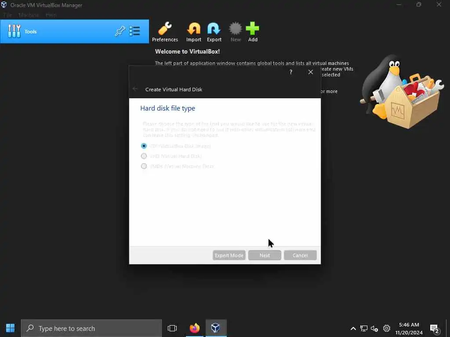Click the 'Welcome to VirtualBox!' heading
This screenshot has height=337, width=450.
187,52
